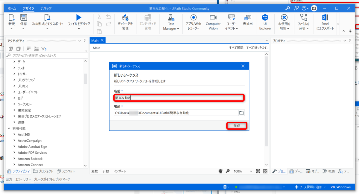This screenshot has height=194, width=359.
Task: Expand the トリガー category
Action: (x=14, y=74)
